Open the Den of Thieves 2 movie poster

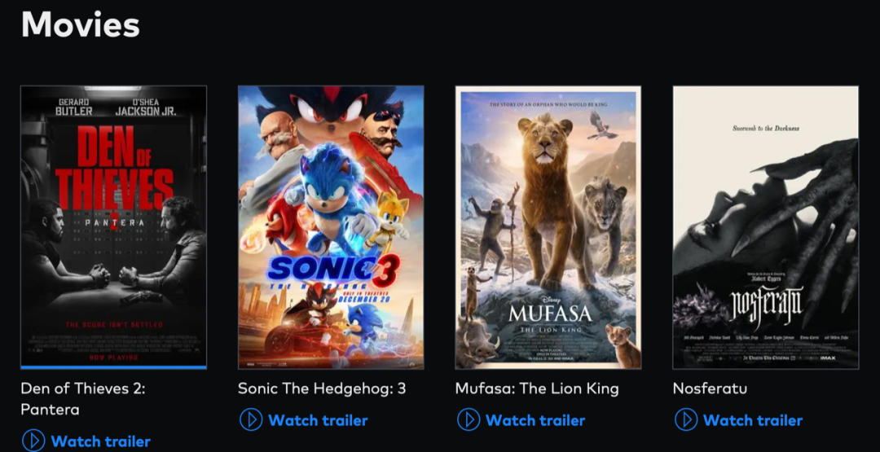[113, 226]
